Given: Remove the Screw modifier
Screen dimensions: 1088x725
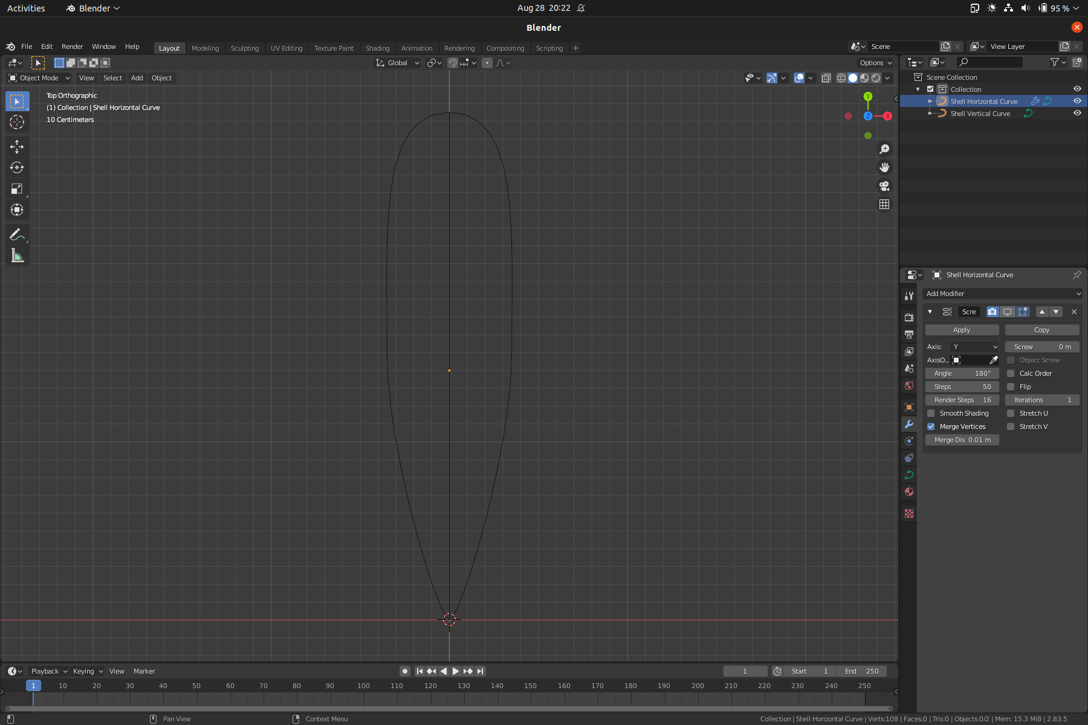Looking at the screenshot, I should click(x=1074, y=312).
